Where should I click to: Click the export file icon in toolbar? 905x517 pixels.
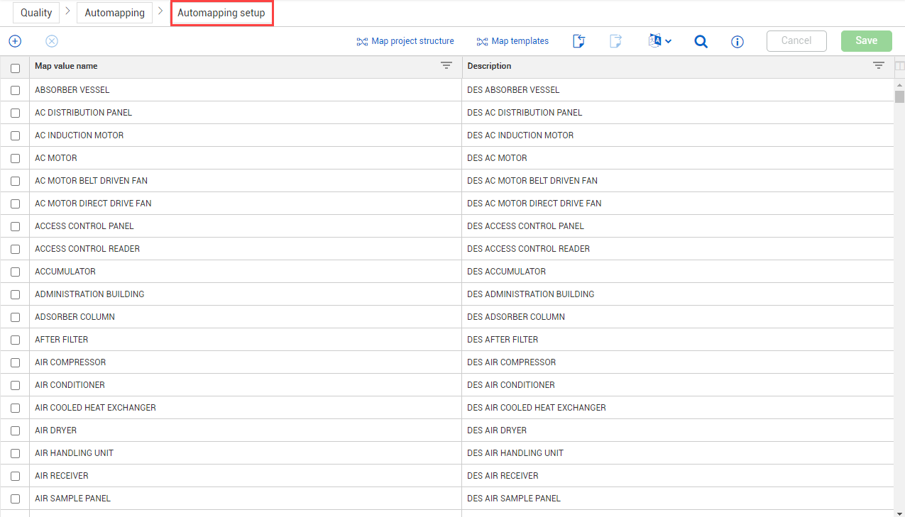(x=615, y=41)
